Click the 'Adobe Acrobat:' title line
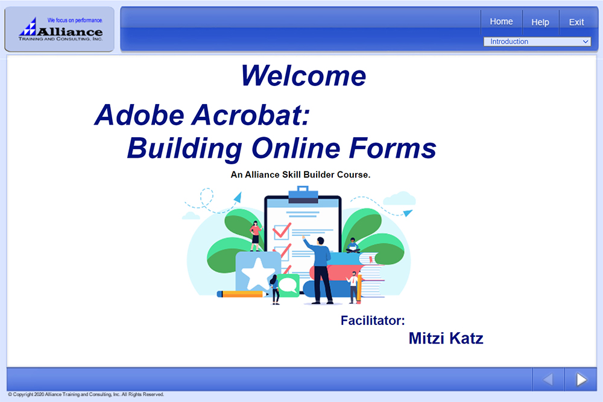Viewport: 603px width, 402px height. [201, 115]
